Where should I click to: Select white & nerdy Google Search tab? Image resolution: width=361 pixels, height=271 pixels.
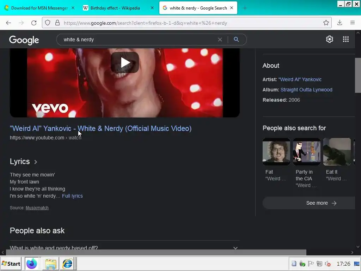tap(198, 8)
